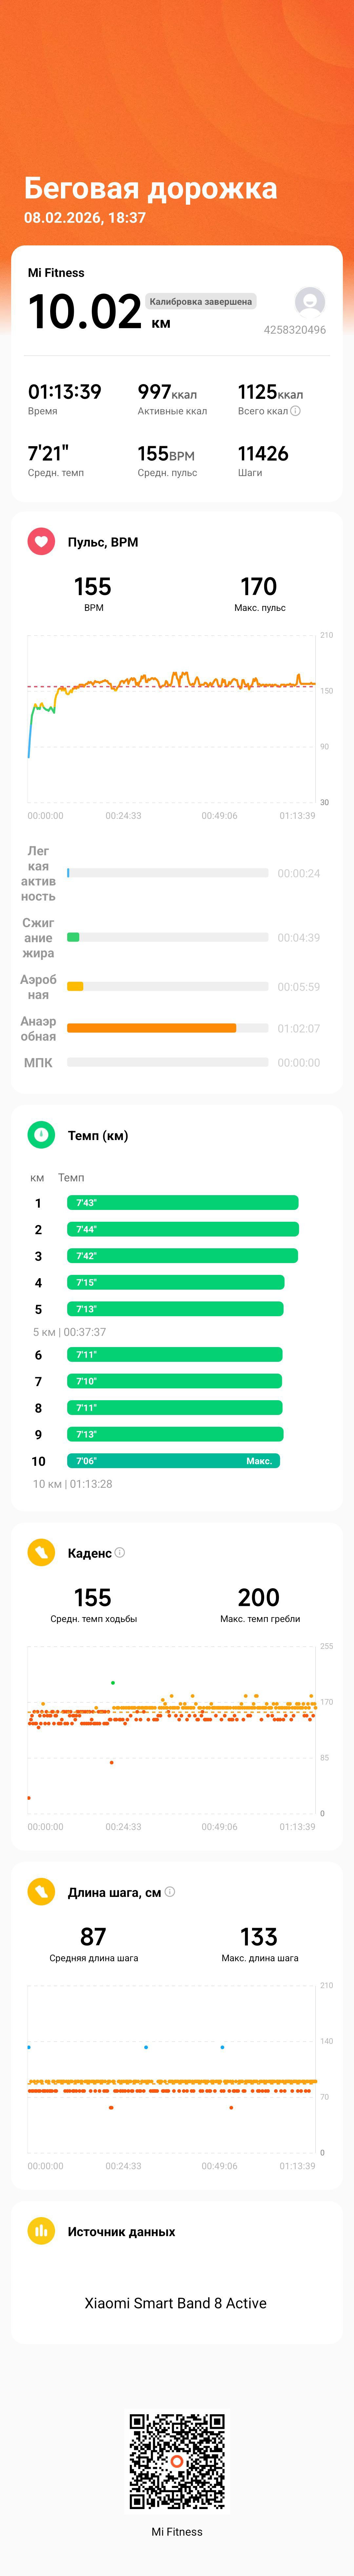The height and width of the screenshot is (2576, 354).
Task: Click the yellow Stride length icon
Action: 41,1891
